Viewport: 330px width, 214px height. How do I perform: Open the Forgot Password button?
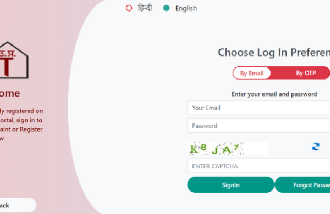click(x=302, y=185)
